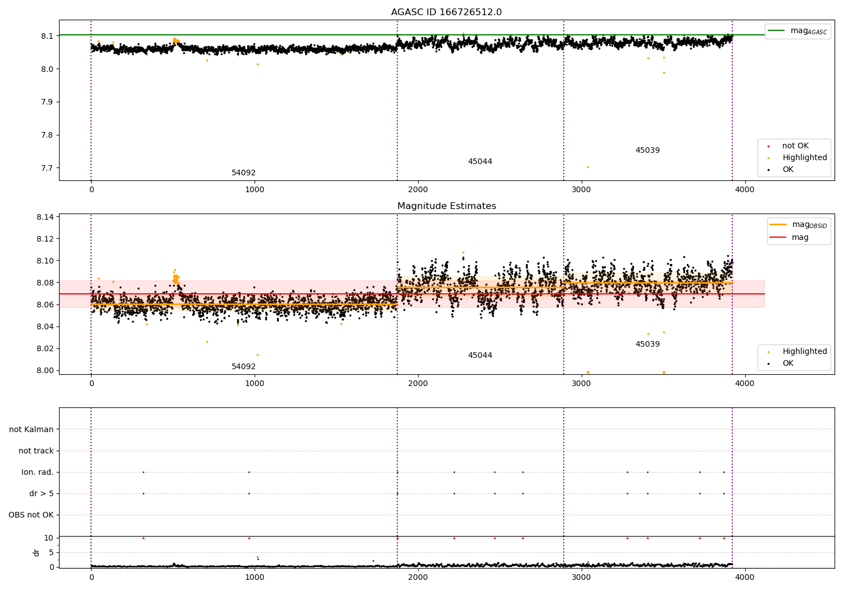Click the 'not track' axis label
843x590 pixels.
[36, 451]
